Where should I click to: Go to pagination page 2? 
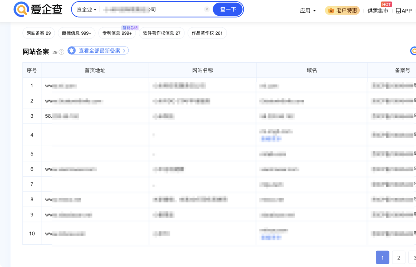point(399,257)
